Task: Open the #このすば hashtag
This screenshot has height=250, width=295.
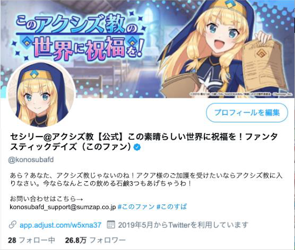Action: (x=172, y=207)
